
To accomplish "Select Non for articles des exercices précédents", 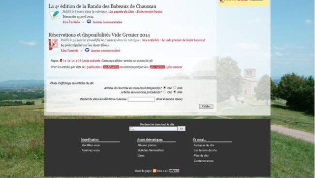I will 175,92.
